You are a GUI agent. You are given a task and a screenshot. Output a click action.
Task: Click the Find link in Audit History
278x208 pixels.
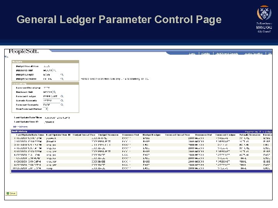tap(262, 132)
